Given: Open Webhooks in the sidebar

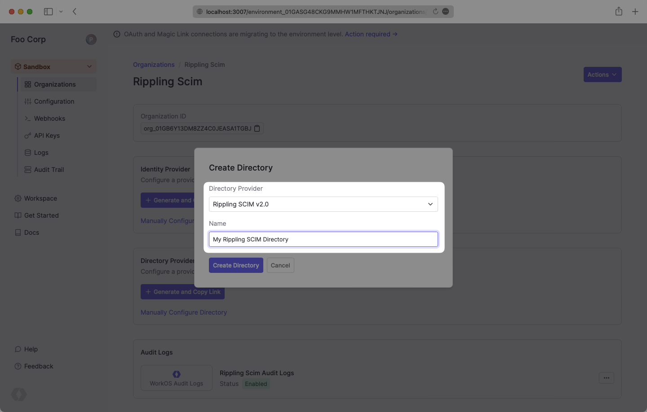Looking at the screenshot, I should tap(49, 118).
